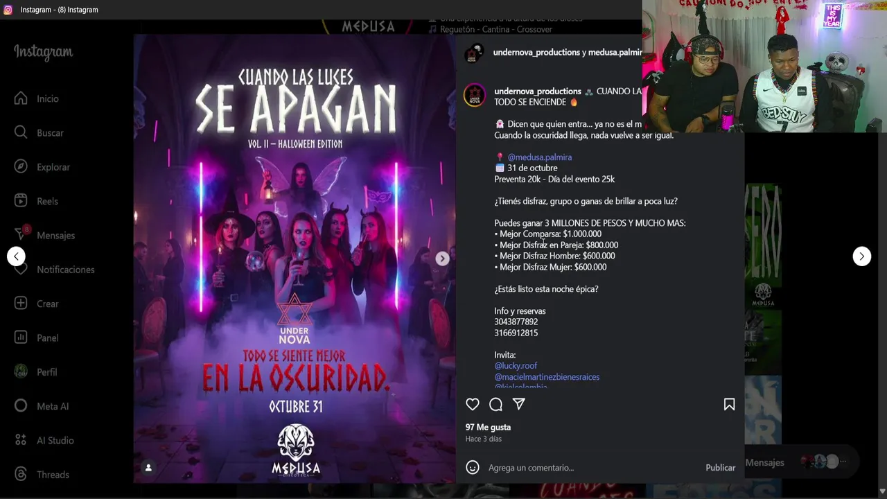The image size is (887, 499).
Task: Click the Mejor Comparsa: $1.000.000 line
Action: [547, 234]
